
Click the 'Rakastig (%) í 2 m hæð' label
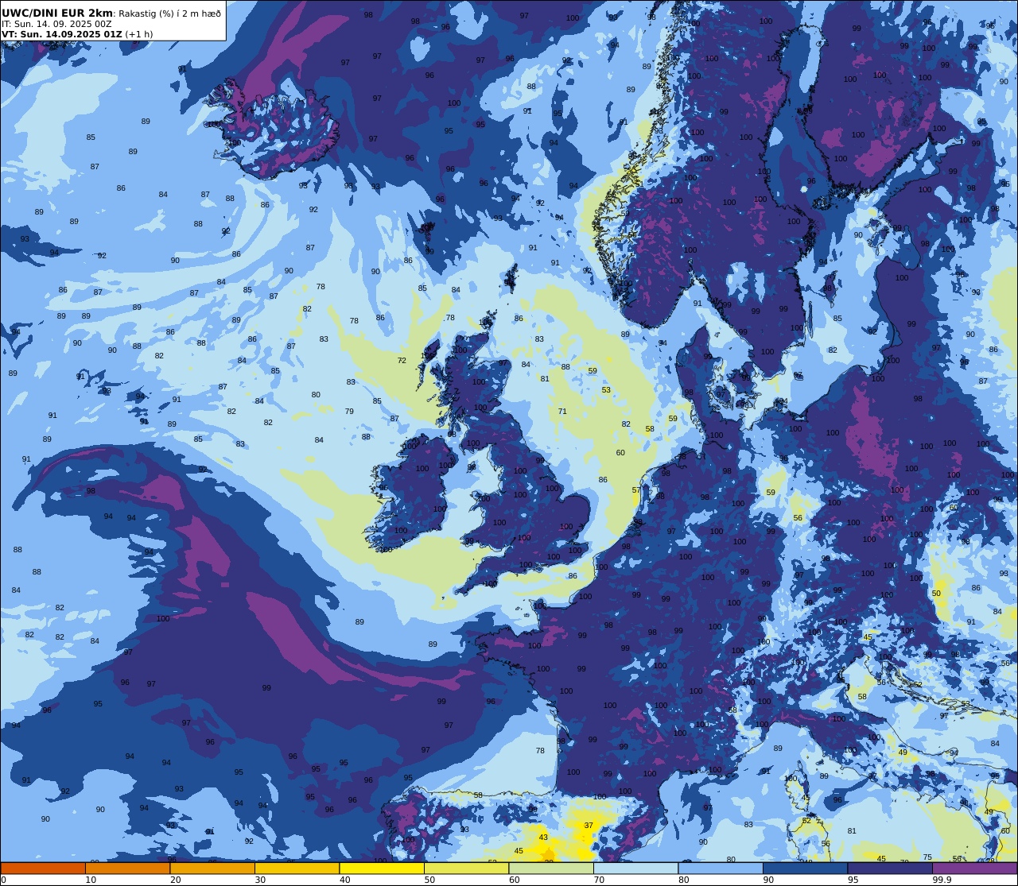pos(170,14)
